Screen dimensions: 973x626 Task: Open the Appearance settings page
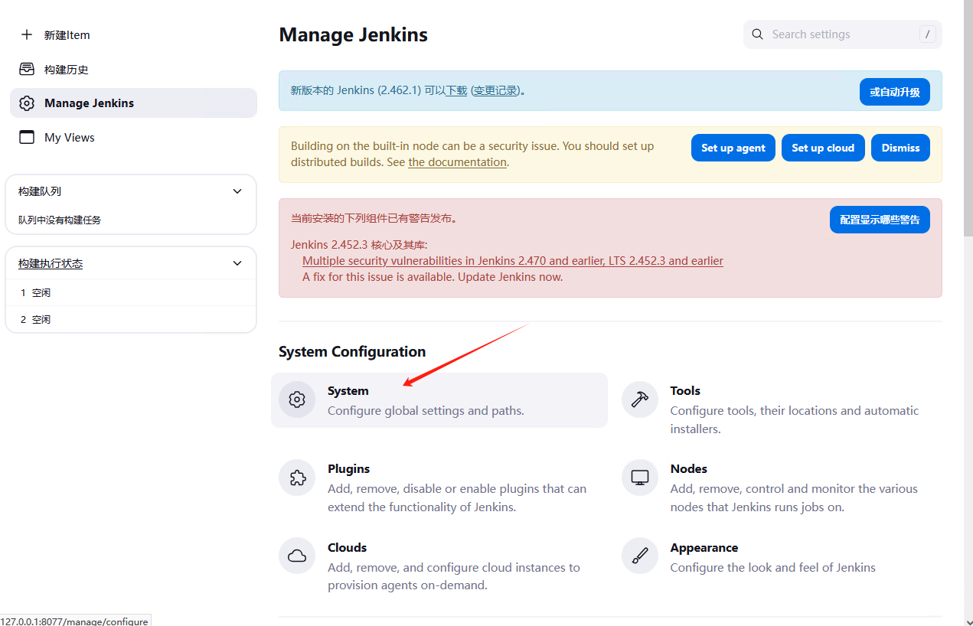click(x=782, y=557)
